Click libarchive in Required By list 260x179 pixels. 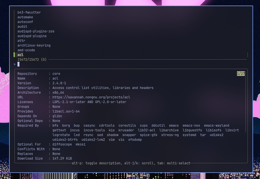[169, 130]
